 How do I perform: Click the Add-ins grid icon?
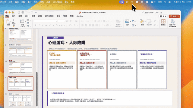[x=163, y=21]
